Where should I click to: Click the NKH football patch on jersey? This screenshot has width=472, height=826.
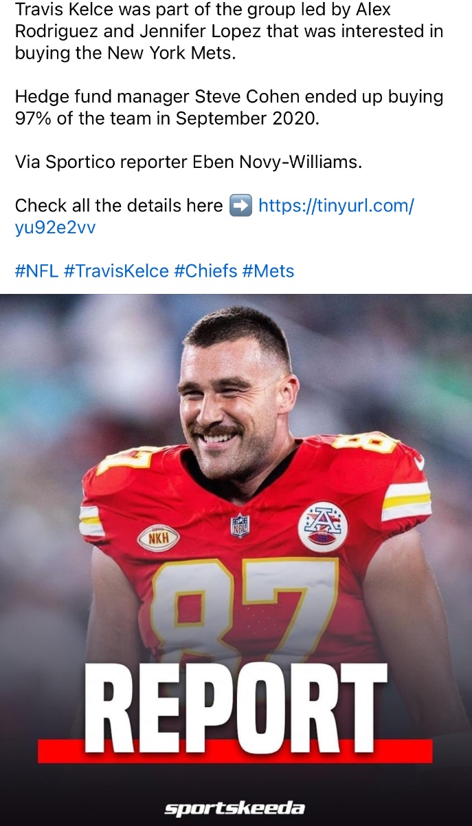pos(159,538)
